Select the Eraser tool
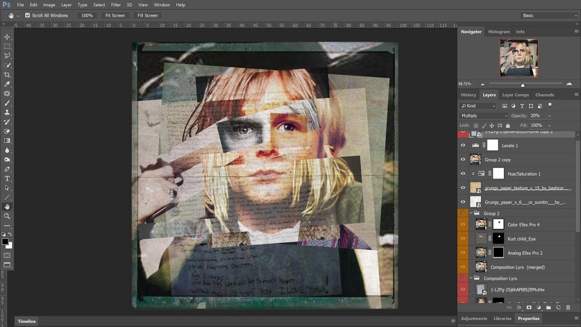The height and width of the screenshot is (327, 581). click(x=7, y=131)
